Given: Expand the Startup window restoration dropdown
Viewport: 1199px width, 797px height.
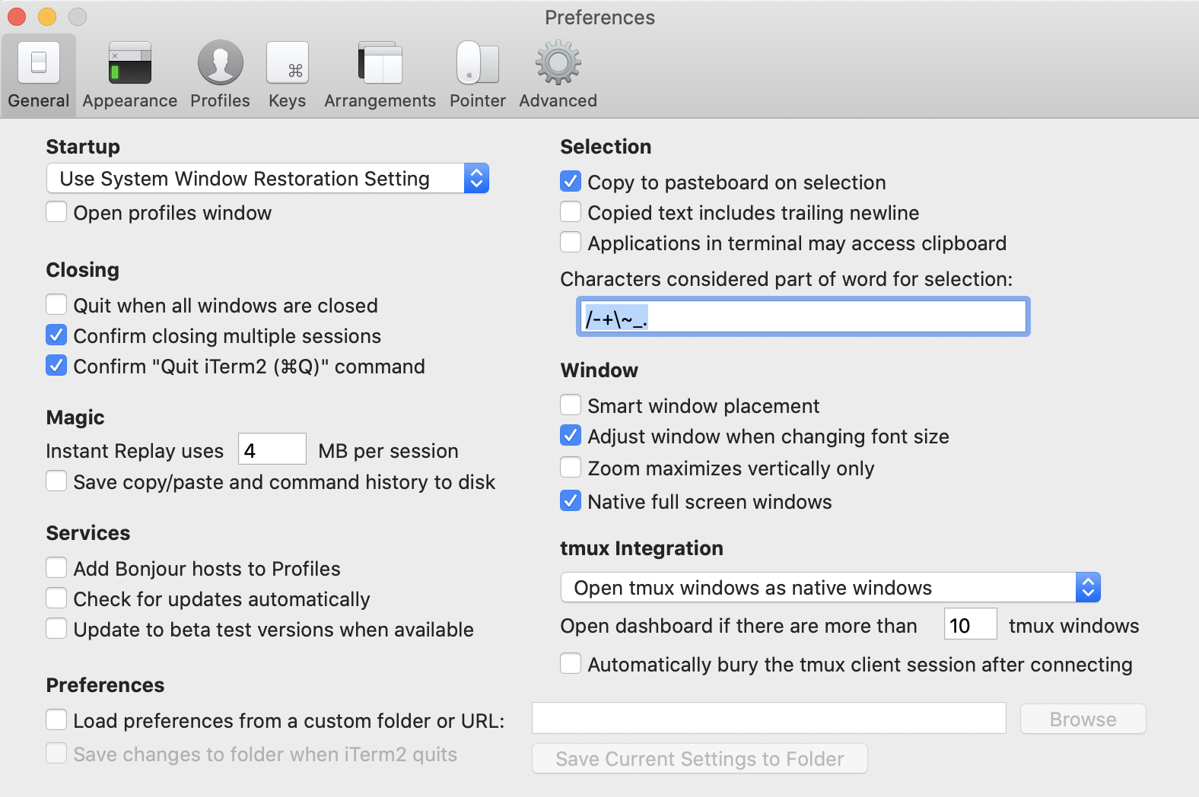Looking at the screenshot, I should [x=268, y=179].
